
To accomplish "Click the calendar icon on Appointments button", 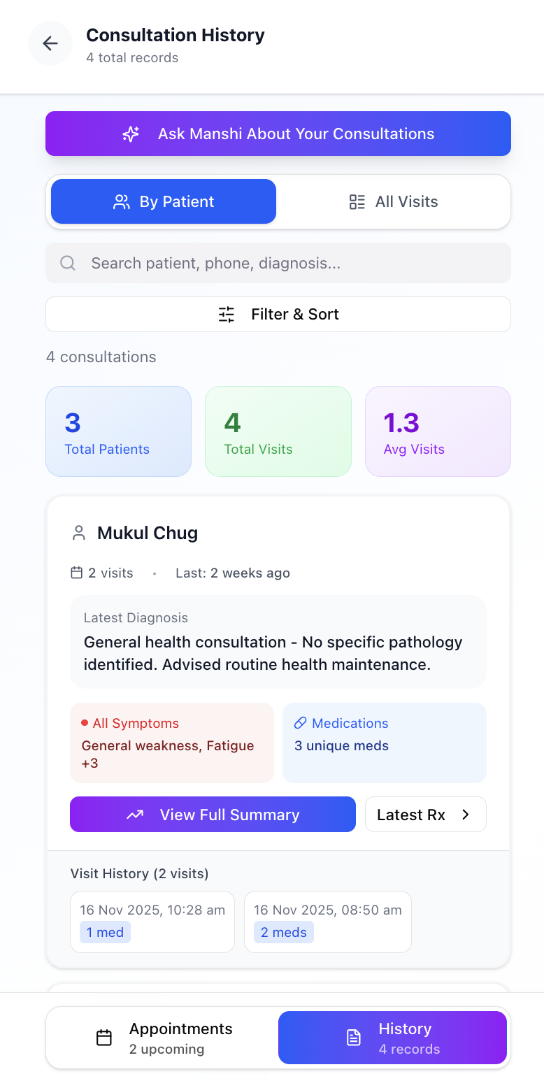I will pos(103,1037).
